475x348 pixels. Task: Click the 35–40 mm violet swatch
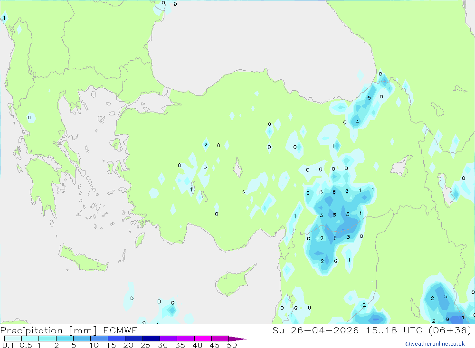coord(186,339)
